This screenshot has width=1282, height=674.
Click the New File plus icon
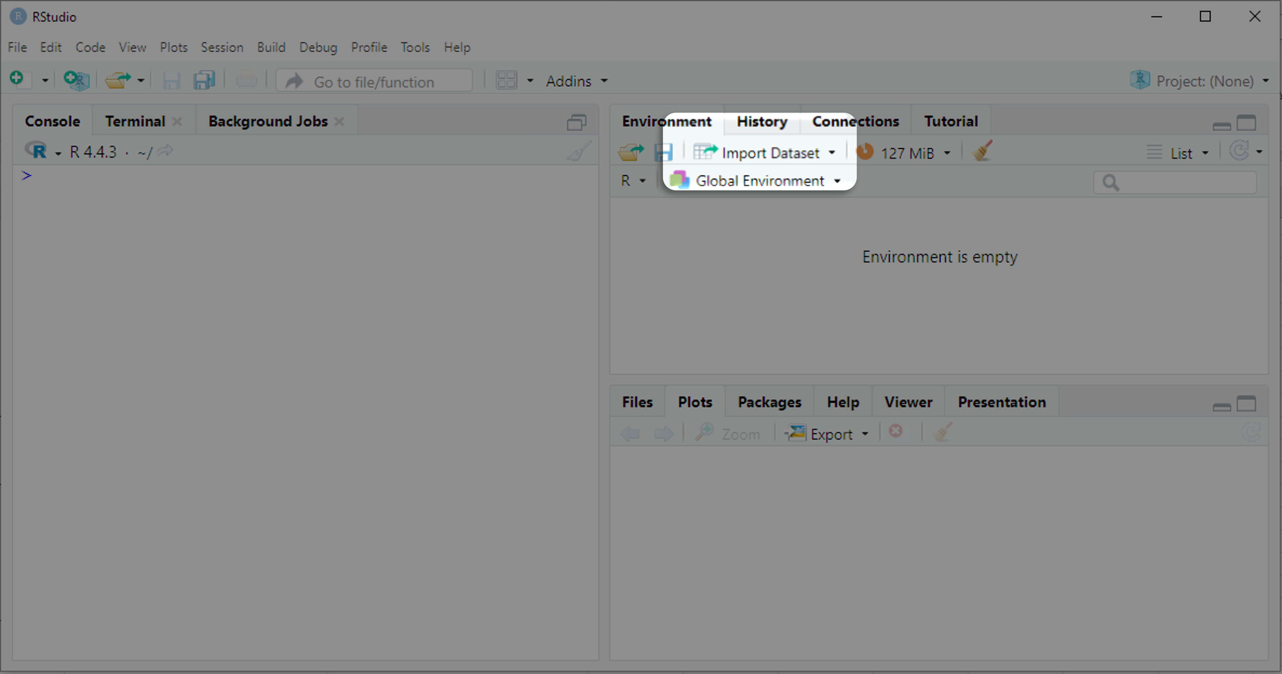[17, 79]
